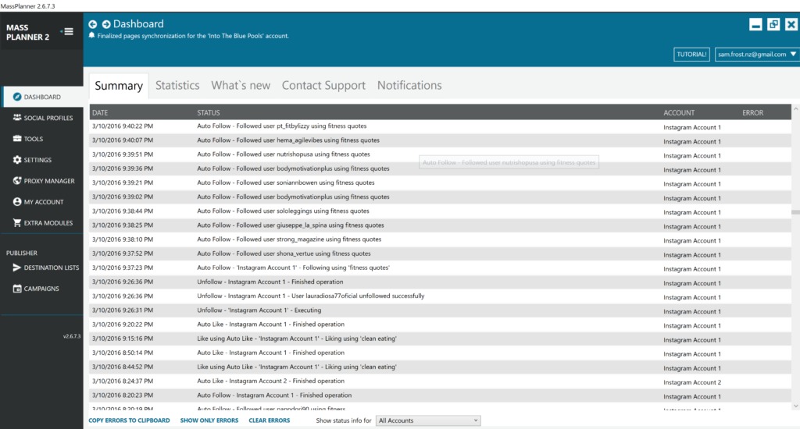
Task: Open the Contact Support tab
Action: (323, 85)
